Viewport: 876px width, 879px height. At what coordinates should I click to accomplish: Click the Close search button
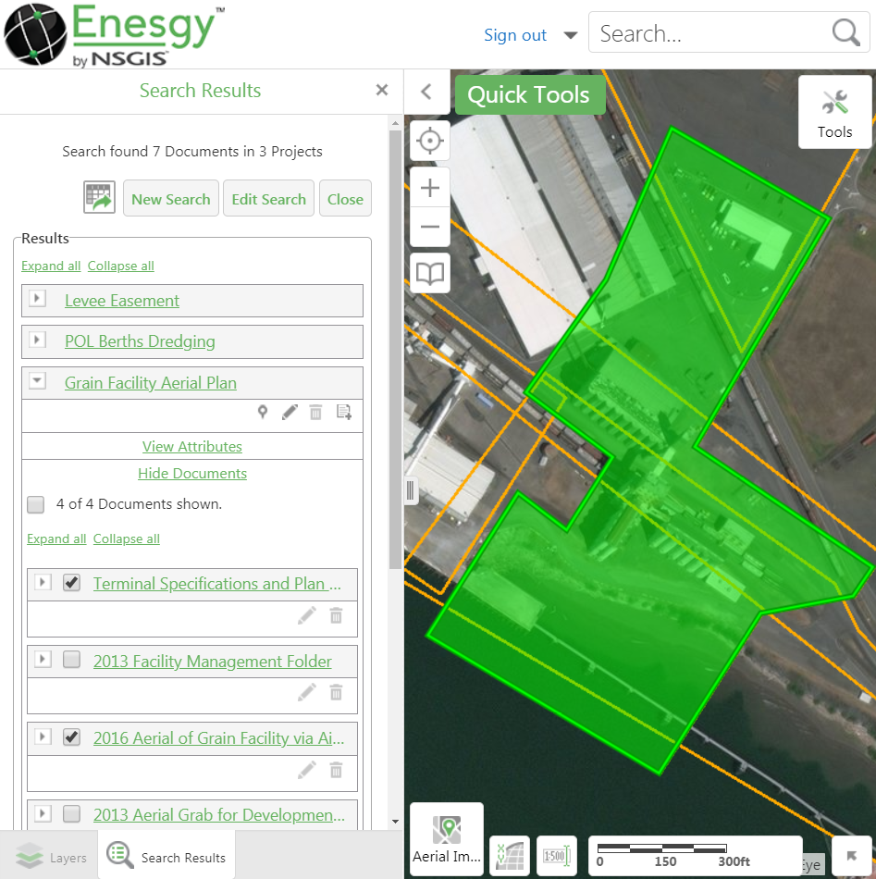[345, 198]
